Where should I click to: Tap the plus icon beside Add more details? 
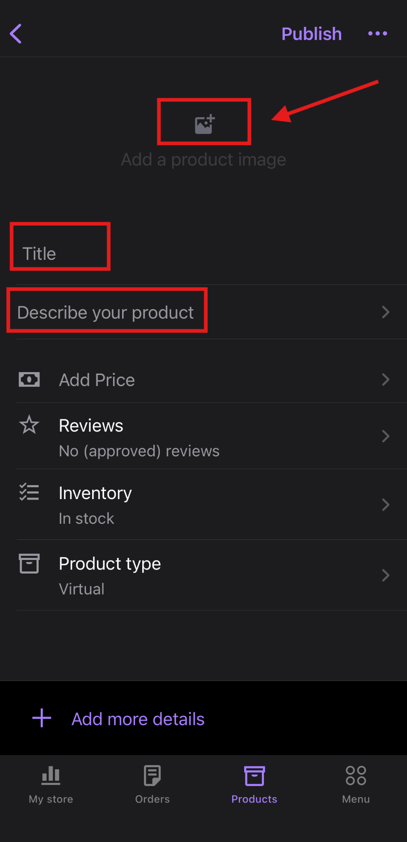pyautogui.click(x=42, y=718)
